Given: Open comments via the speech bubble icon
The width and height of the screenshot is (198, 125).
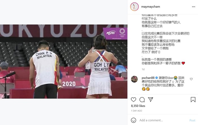Looking at the screenshot, I should point(142,100).
